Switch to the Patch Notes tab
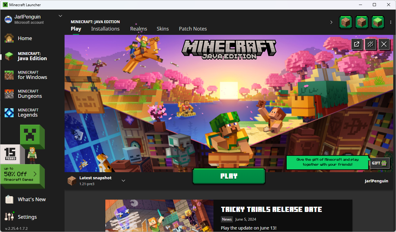 tap(193, 29)
